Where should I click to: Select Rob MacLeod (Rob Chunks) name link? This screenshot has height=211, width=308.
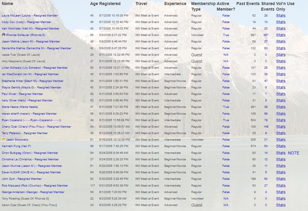(35, 186)
